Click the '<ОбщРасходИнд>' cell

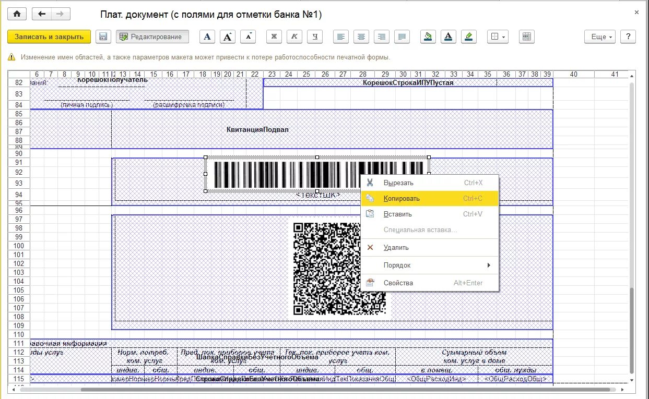point(436,379)
